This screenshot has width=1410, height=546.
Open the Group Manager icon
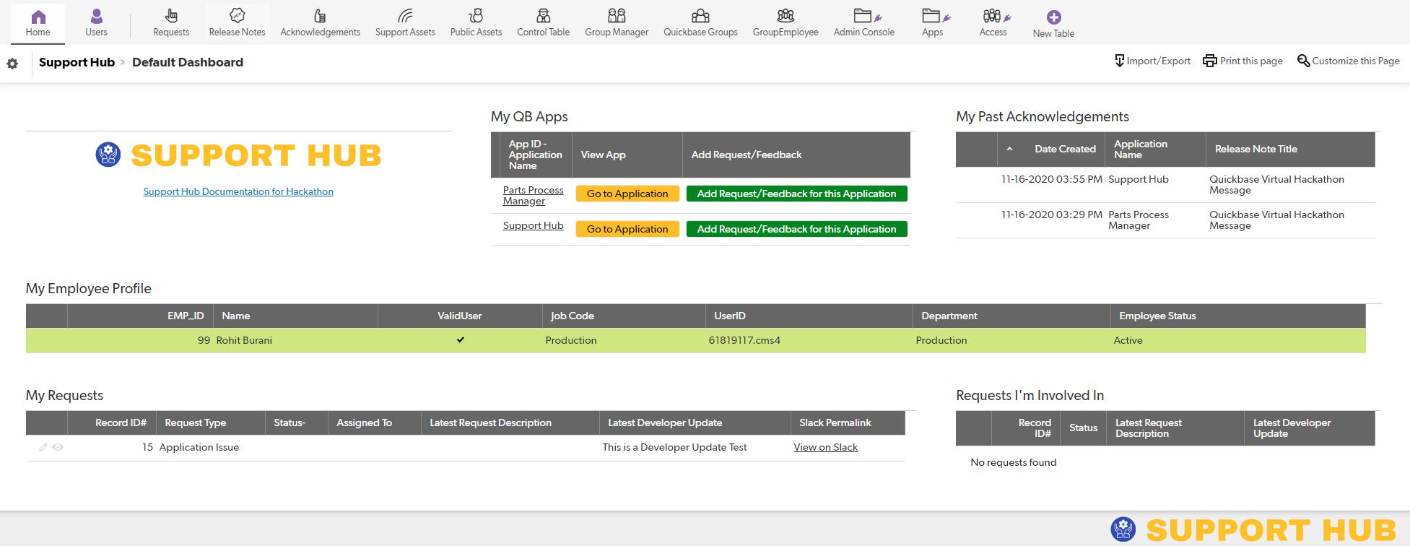click(x=617, y=15)
